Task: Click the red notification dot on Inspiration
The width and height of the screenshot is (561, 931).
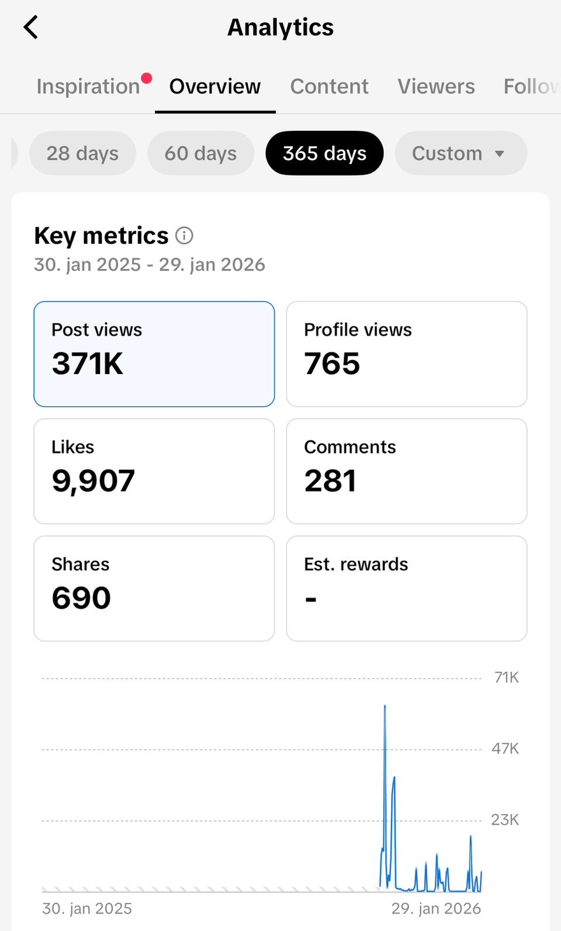Action: (147, 78)
